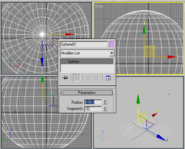185x149 pixels.
Task: Open the pink object color swatch
Action: [x=112, y=44]
